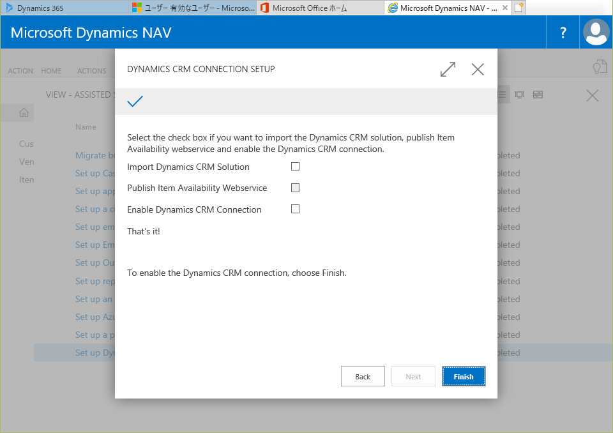613x433 pixels.
Task: Close the Microsoft Dynamics NAV browser tab
Action: click(505, 8)
